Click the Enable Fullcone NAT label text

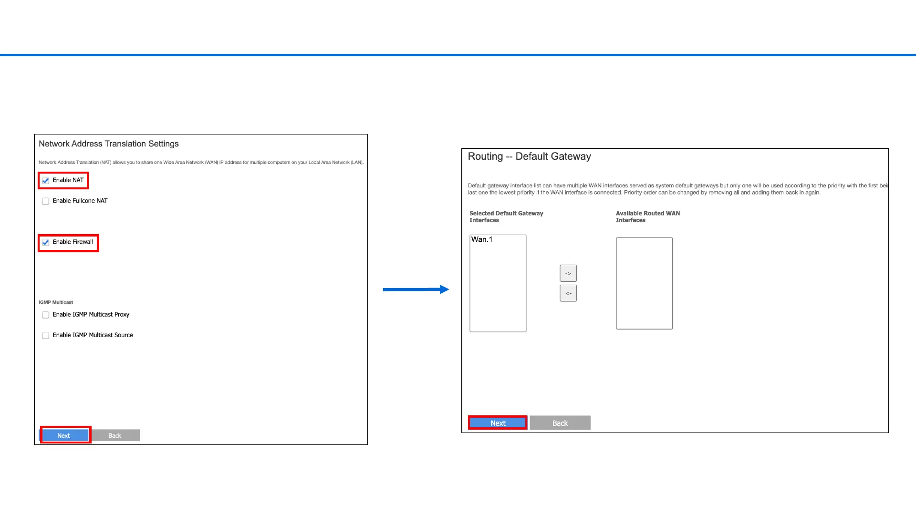[x=80, y=201]
